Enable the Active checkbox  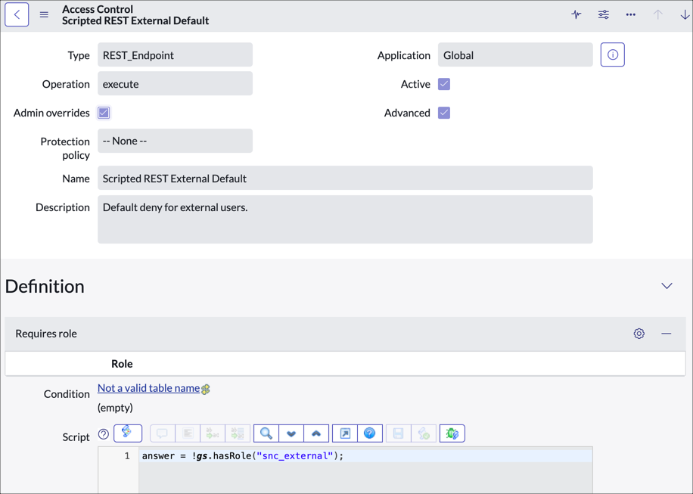coord(443,83)
